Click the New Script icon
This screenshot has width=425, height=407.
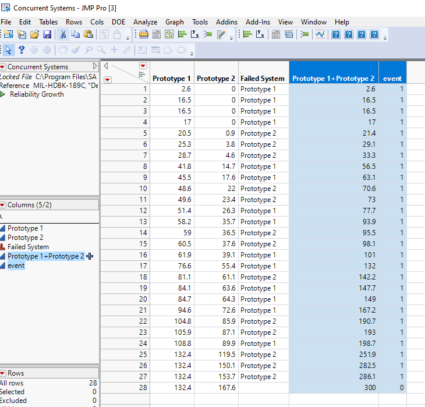22,34
